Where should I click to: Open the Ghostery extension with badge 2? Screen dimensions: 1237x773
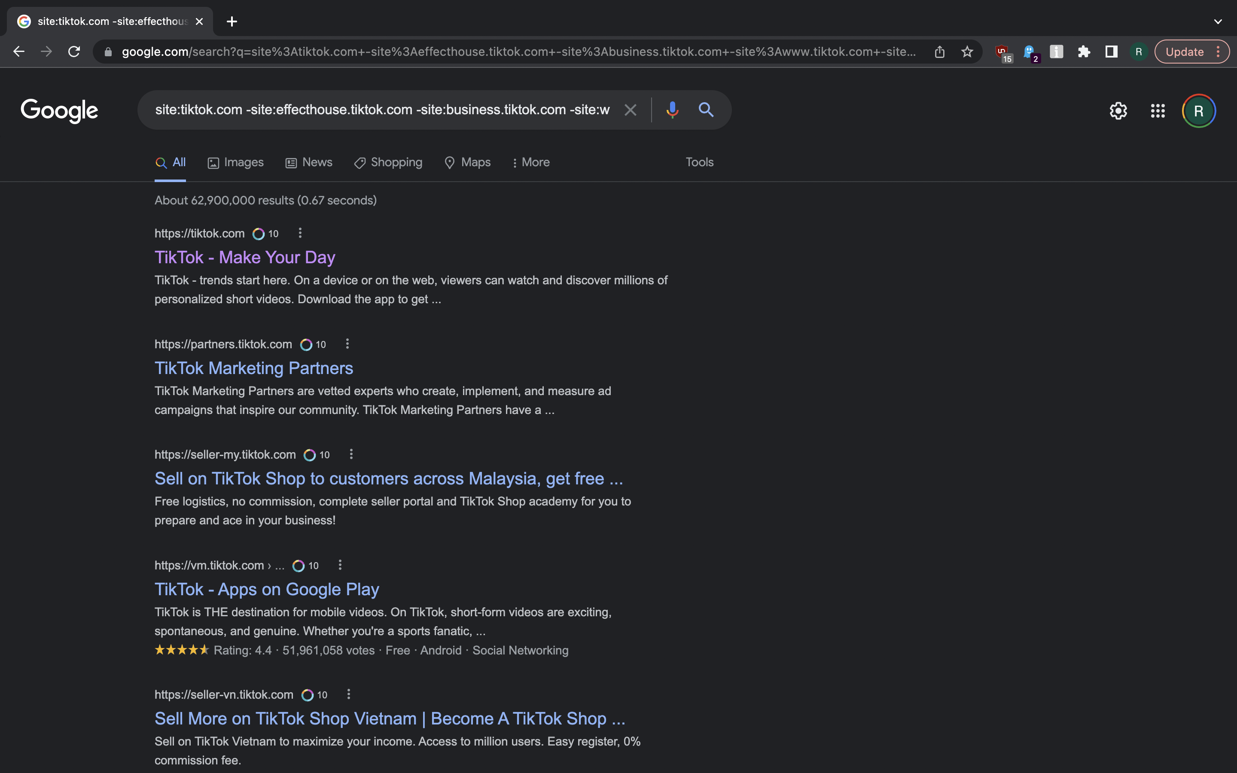coord(1030,53)
